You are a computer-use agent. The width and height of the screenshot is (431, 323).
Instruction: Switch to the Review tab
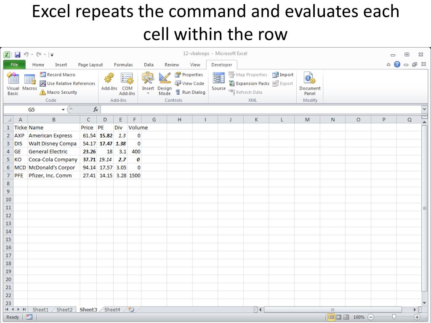tap(172, 65)
